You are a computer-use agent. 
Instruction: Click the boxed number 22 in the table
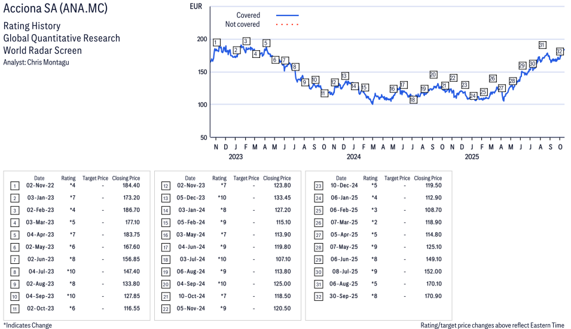tap(165, 308)
